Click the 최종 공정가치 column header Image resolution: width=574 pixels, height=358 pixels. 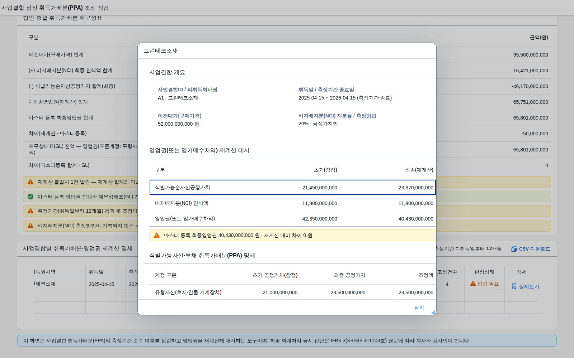[x=349, y=275]
